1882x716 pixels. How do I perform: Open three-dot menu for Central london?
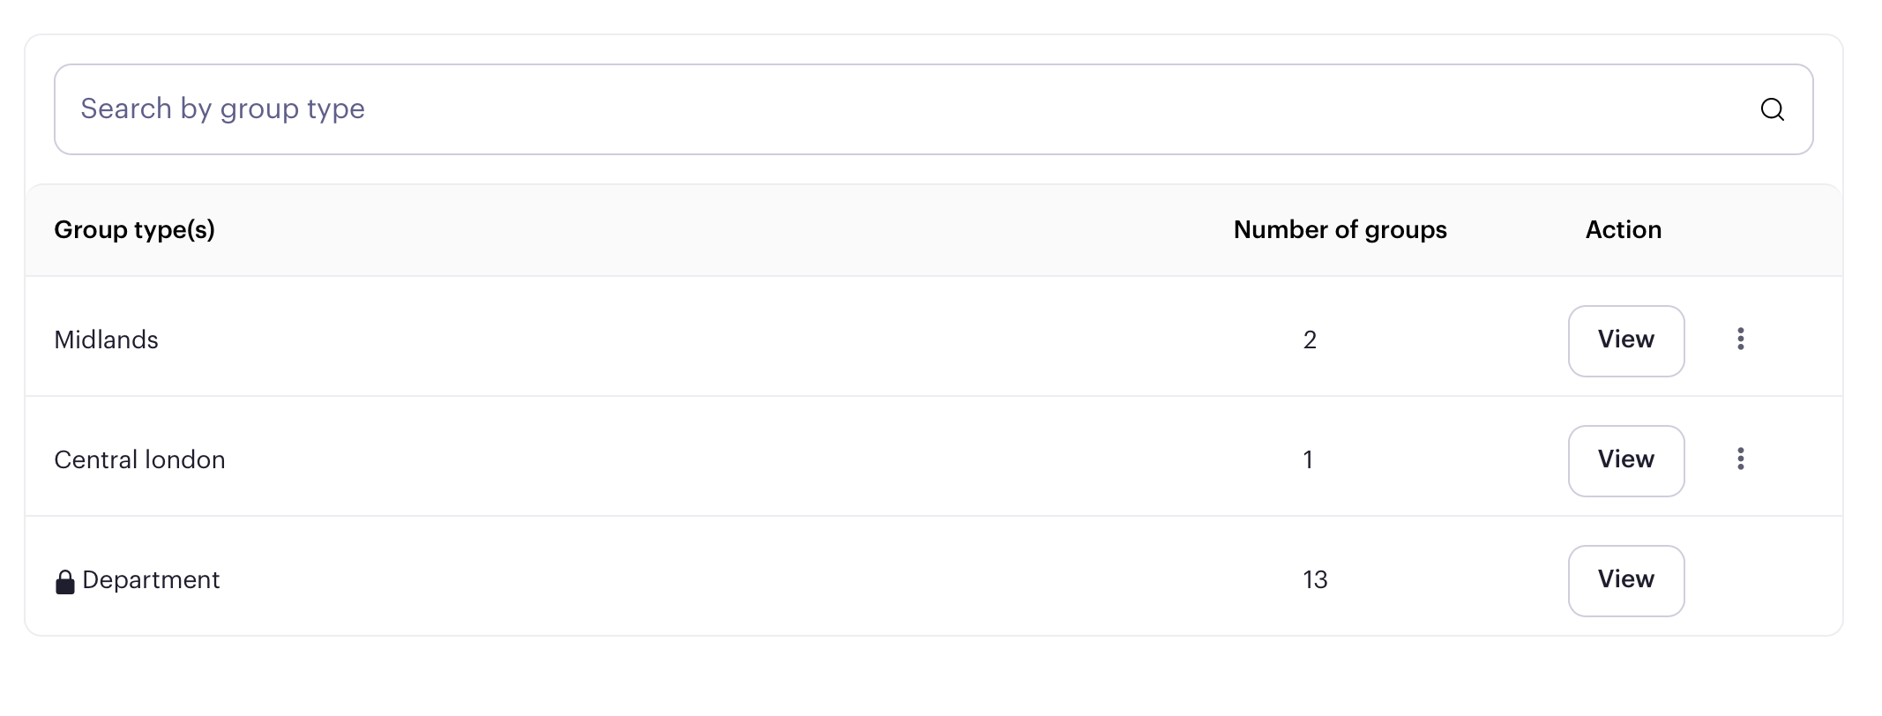pos(1740,459)
